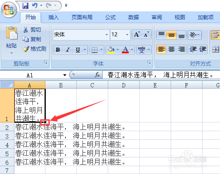Open the 加载项 ribbon tab
This screenshot has width=220, height=174.
coord(206,17)
